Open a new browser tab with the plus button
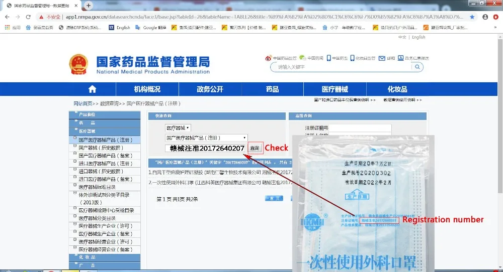Screen dimensions: 503x272 pyautogui.click(x=88, y=5)
